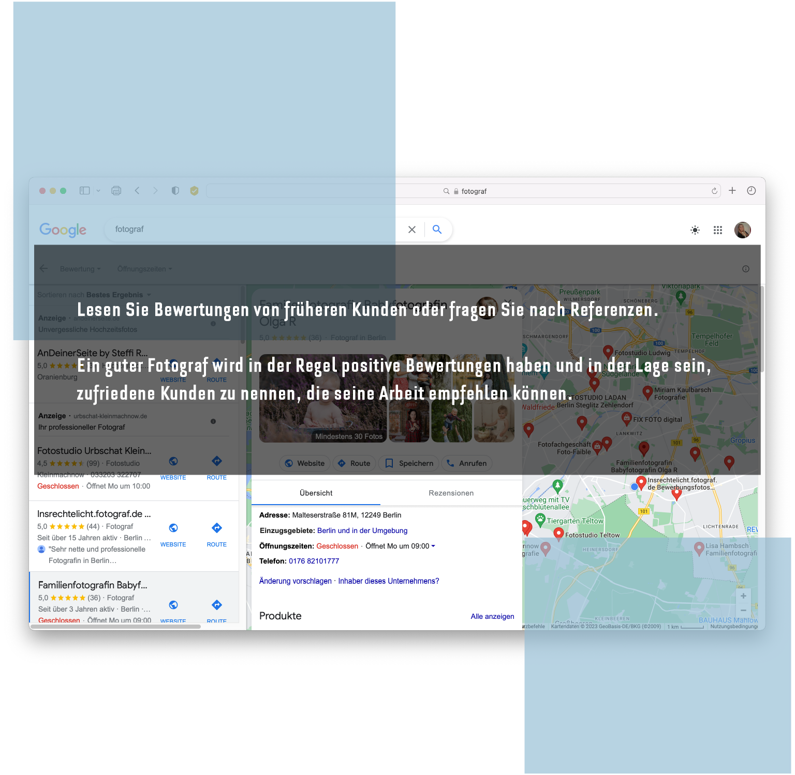Click the phone number 0176 82101777
This screenshot has height=775, width=795.
tap(314, 561)
